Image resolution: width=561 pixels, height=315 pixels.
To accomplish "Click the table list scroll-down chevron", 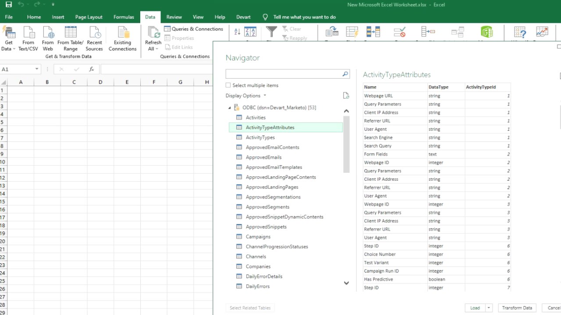I will click(x=346, y=283).
